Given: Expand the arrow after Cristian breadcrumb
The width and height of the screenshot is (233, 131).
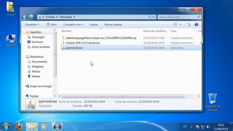Looking at the screenshot, I should tap(57, 17).
